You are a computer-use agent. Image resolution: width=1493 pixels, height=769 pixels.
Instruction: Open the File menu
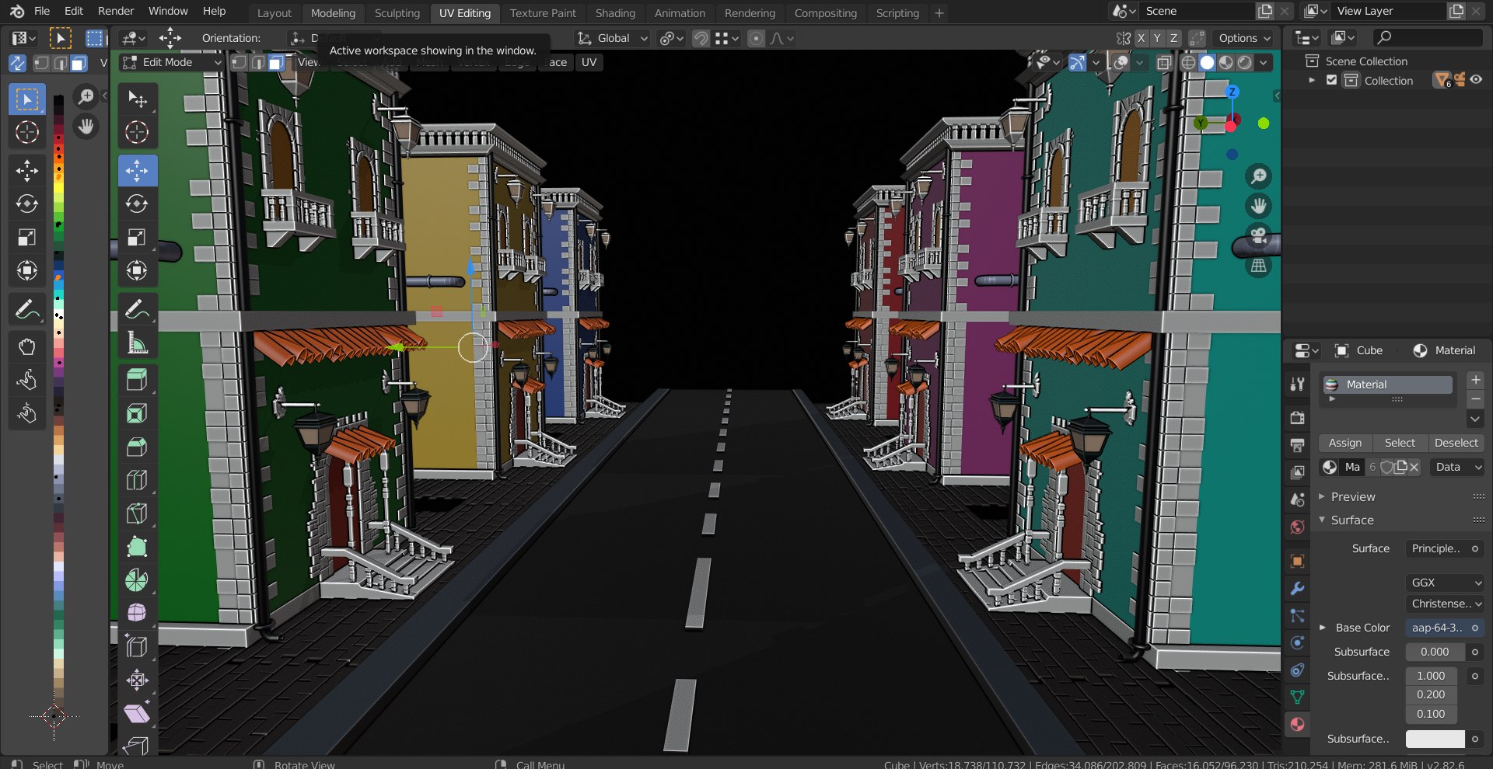pyautogui.click(x=42, y=11)
